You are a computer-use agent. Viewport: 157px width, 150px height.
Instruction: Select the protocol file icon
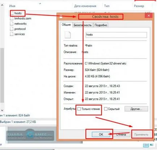(12, 29)
